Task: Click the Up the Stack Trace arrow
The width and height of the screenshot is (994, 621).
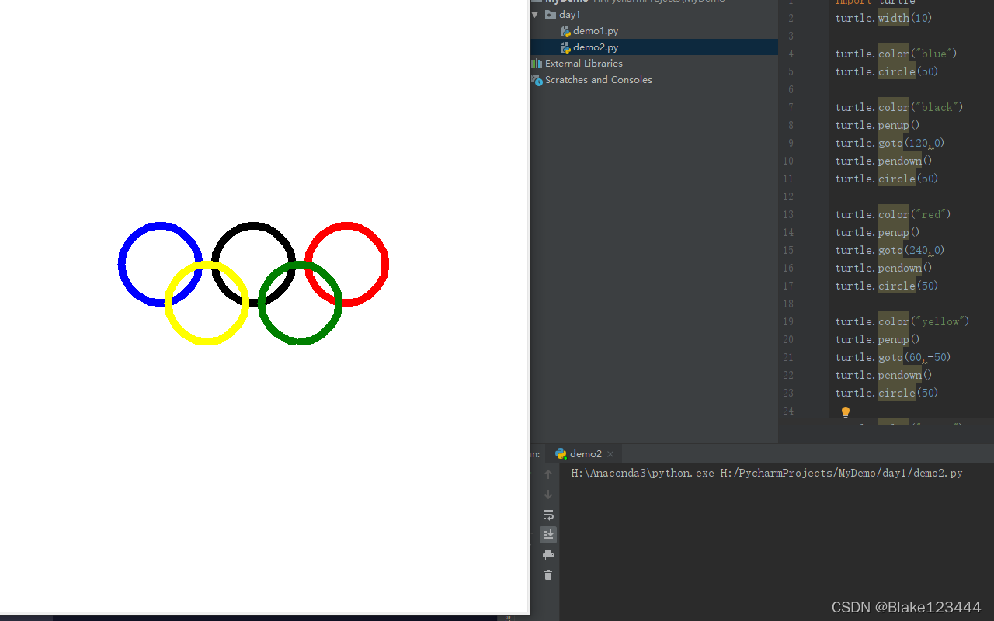Action: pos(548,474)
